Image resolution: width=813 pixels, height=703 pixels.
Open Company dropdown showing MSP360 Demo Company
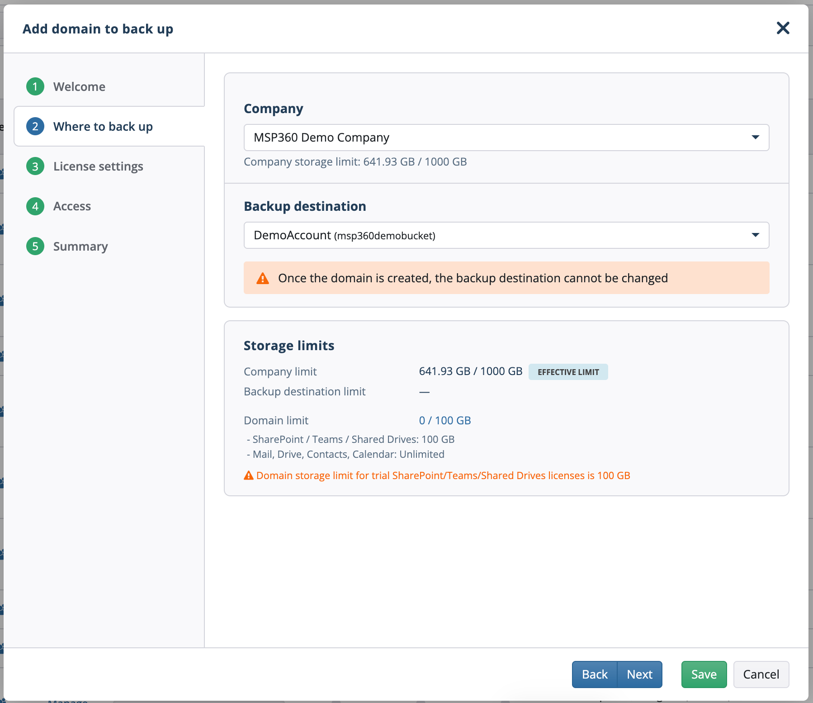click(x=506, y=138)
